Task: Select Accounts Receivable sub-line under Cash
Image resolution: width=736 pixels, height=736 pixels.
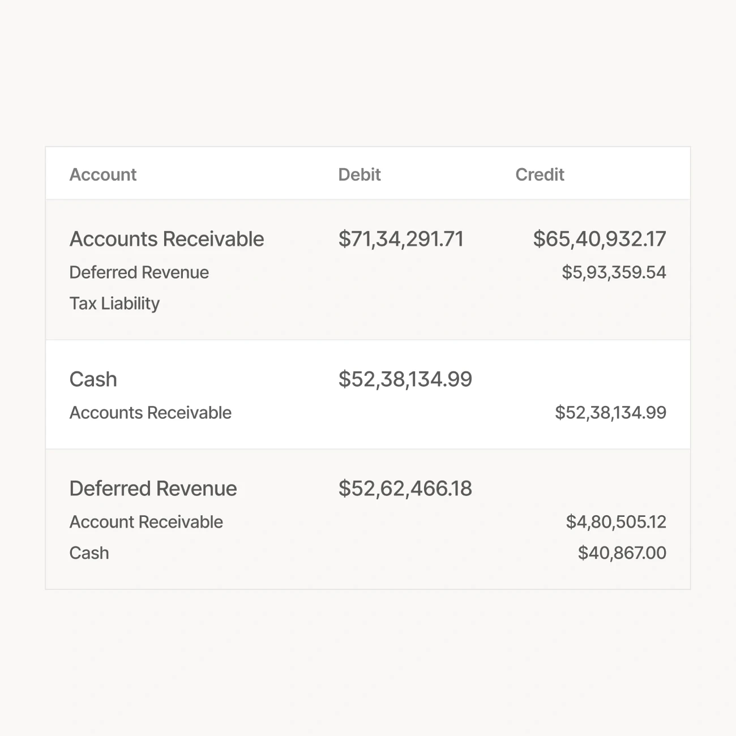Action: [150, 413]
